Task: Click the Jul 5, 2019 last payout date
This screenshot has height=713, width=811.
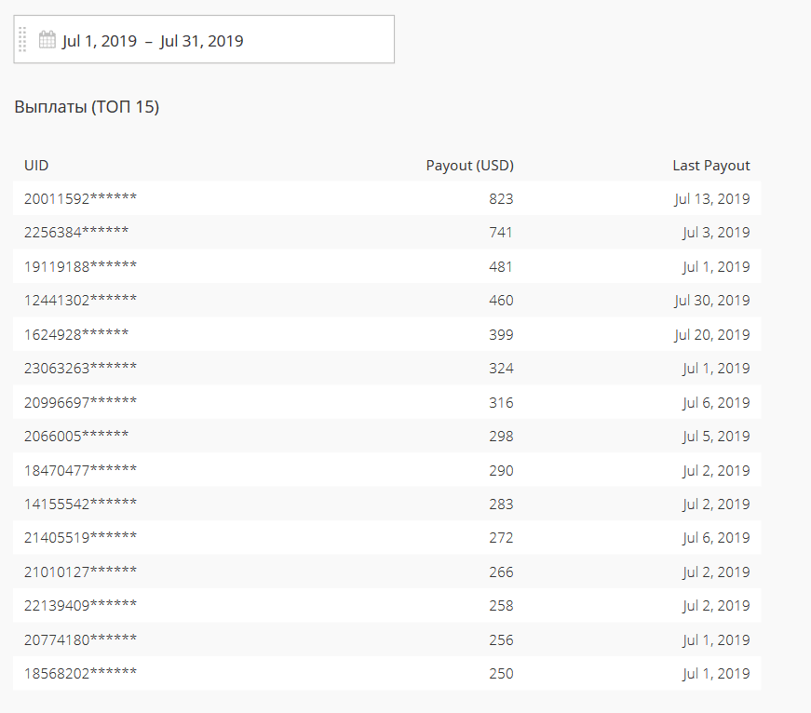Action: [716, 437]
